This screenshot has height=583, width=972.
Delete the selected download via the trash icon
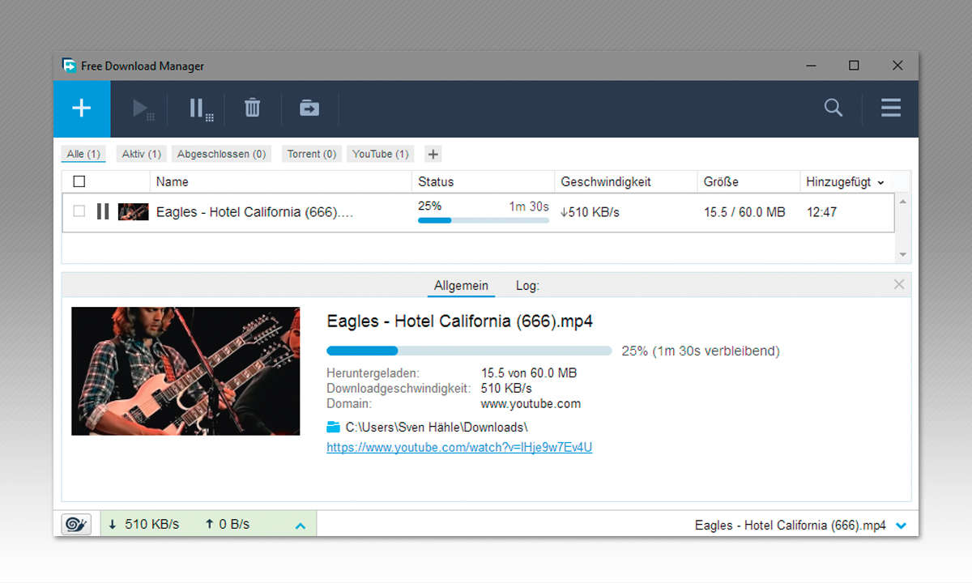[253, 108]
